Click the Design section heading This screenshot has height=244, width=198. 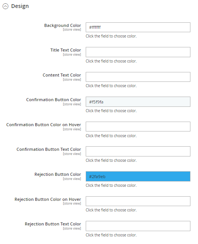tap(20, 6)
